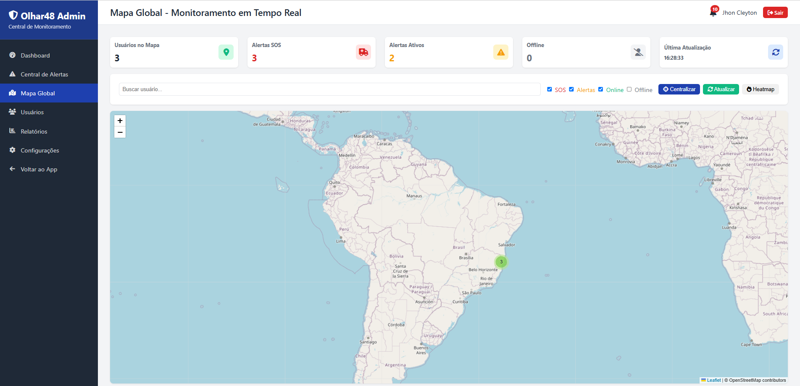Image resolution: width=800 pixels, height=386 pixels.
Task: Click the yellow warning triangle icon
Action: click(500, 52)
